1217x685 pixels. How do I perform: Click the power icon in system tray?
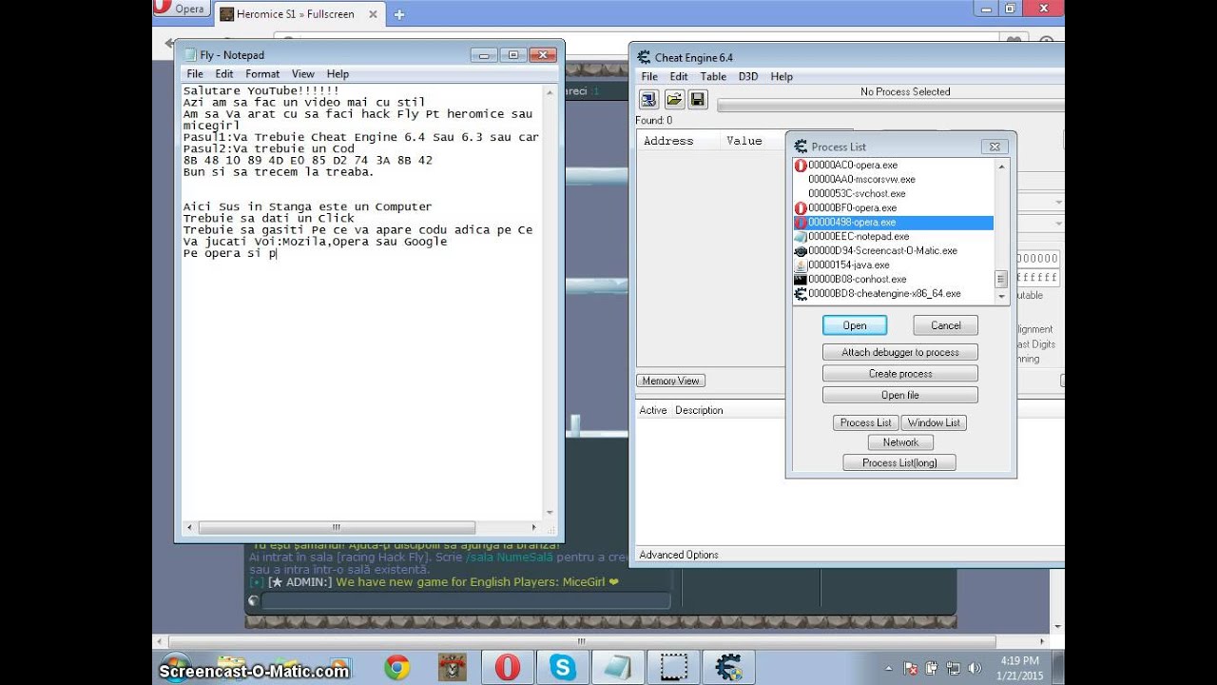932,668
